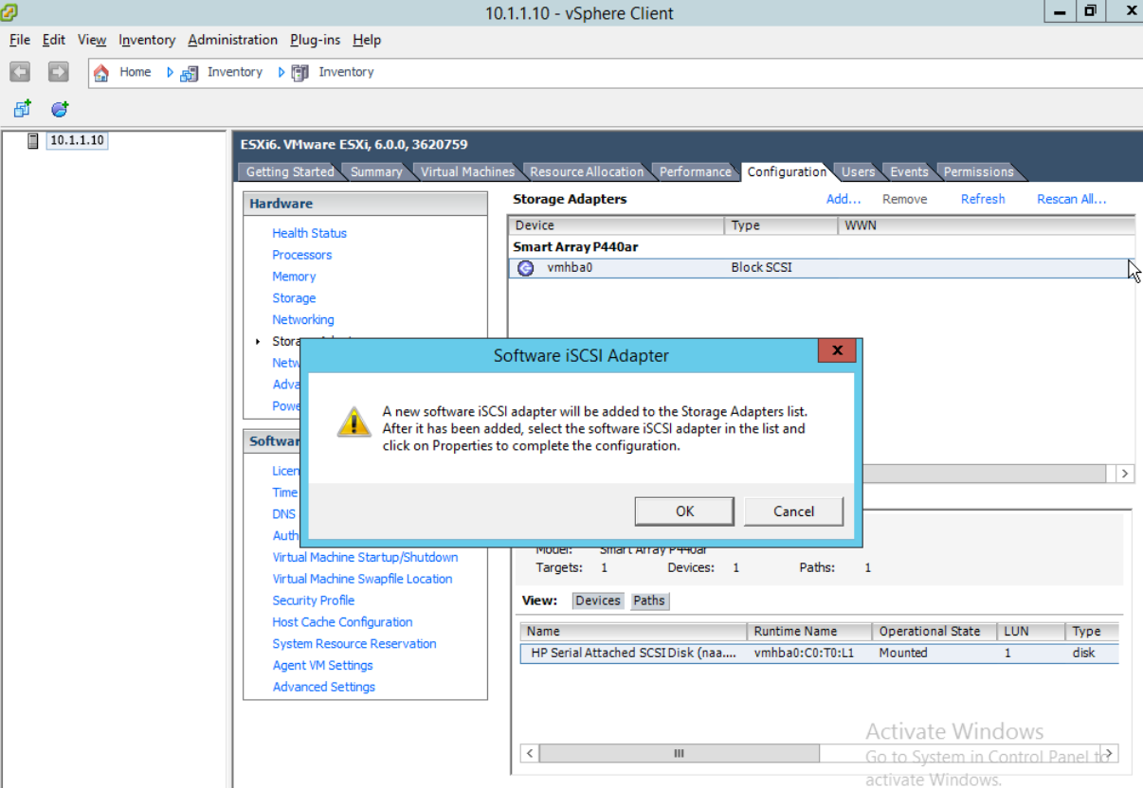Select the HP Serial Attached SCSI Disk row

663,653
